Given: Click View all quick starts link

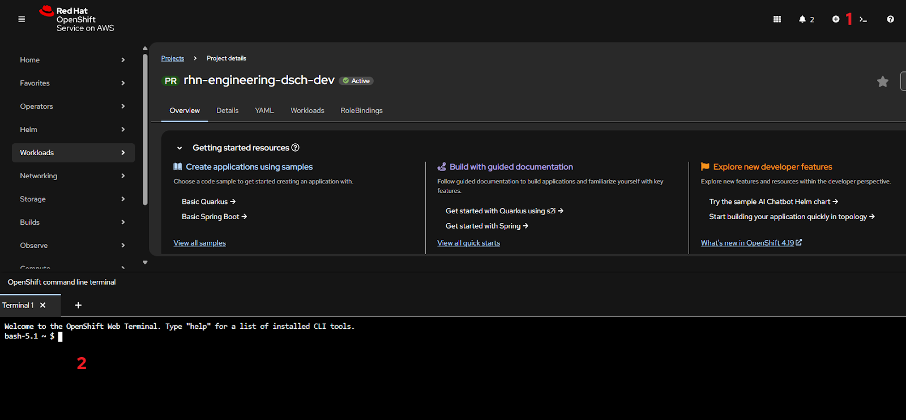Looking at the screenshot, I should click(468, 243).
